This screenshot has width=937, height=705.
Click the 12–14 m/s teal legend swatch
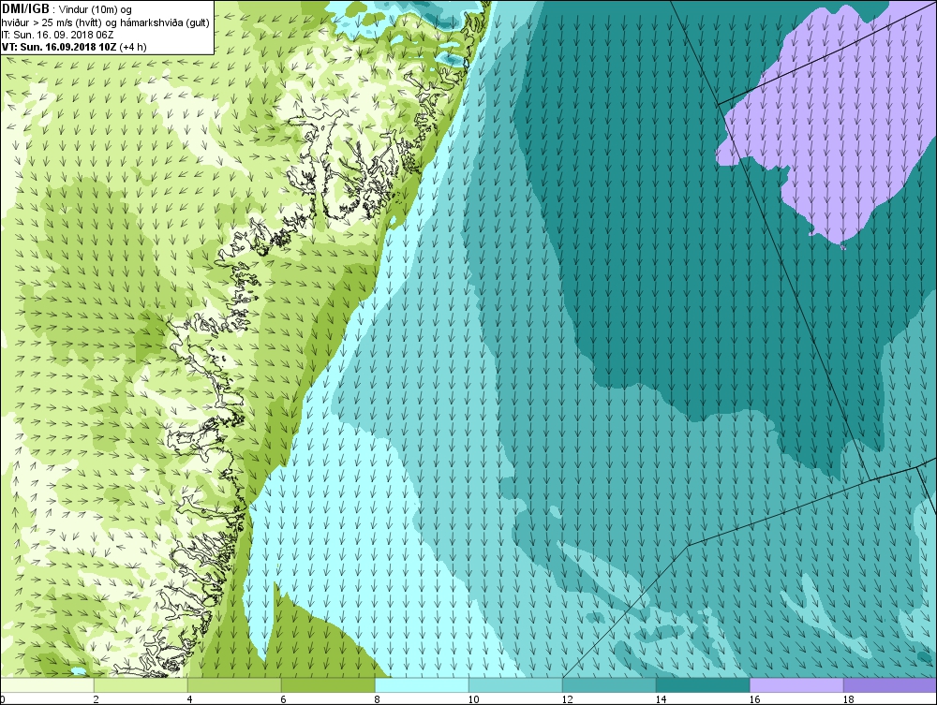tap(609, 684)
